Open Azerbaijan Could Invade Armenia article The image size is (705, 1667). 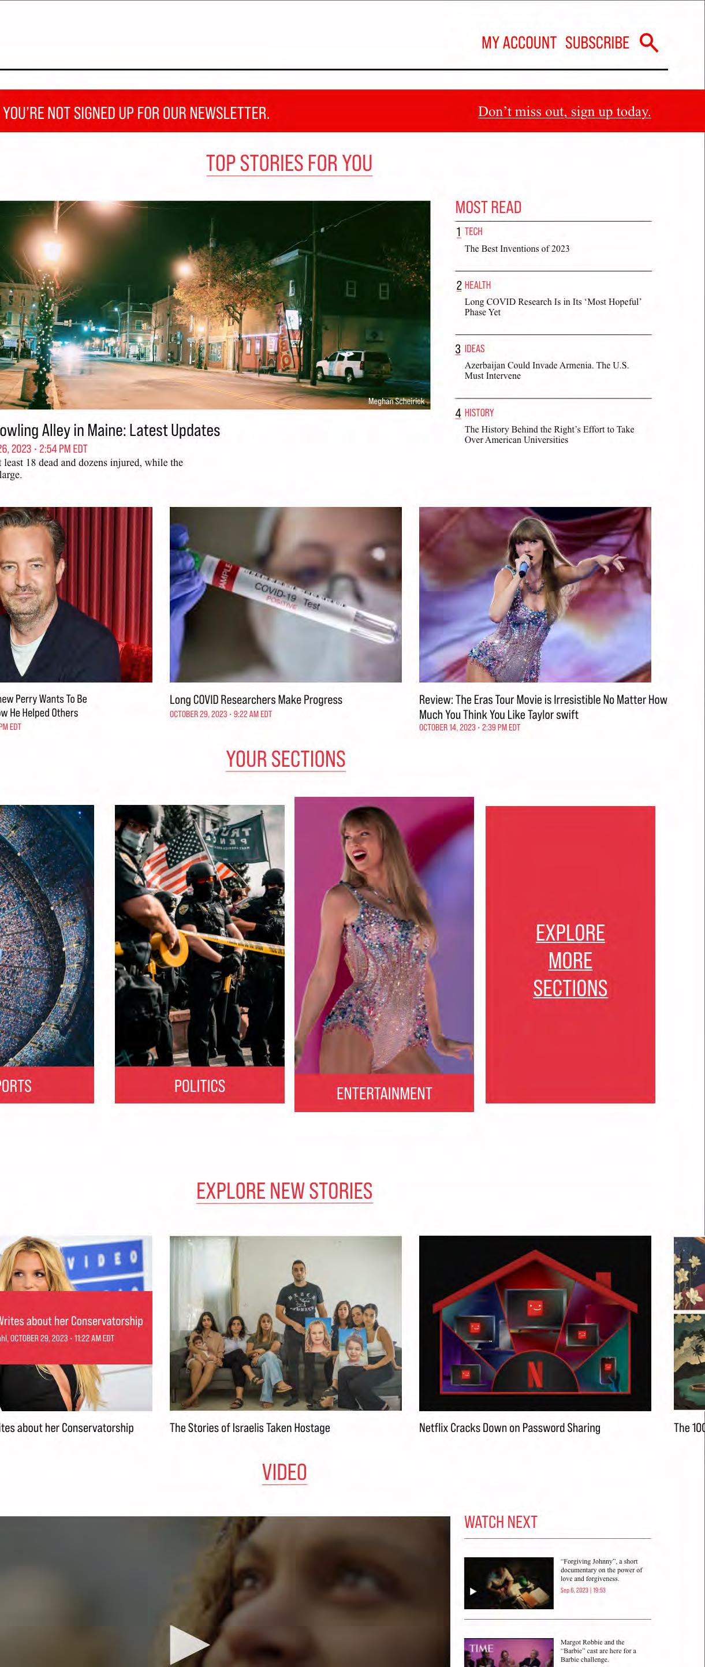pos(546,370)
